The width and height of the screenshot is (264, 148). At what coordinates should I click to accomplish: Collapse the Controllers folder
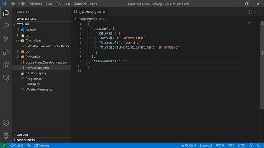[x=41, y=41]
